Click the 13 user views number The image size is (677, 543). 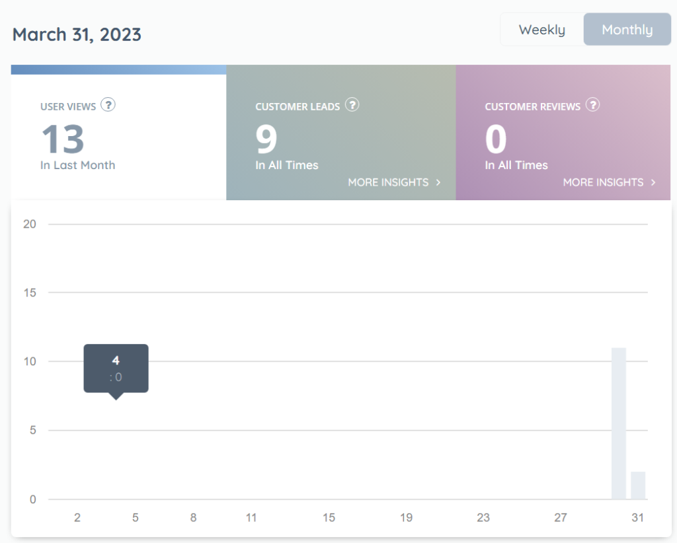click(x=63, y=139)
